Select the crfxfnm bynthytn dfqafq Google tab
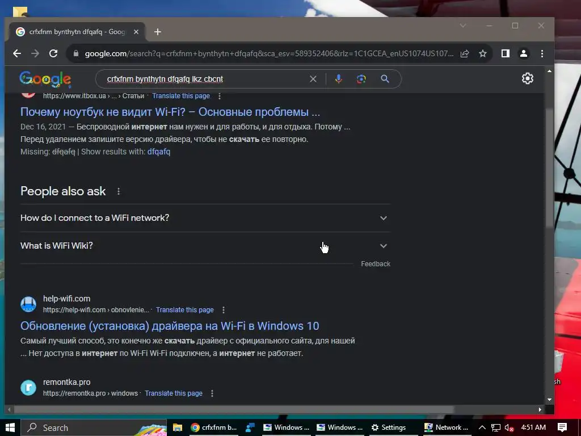Image resolution: width=581 pixels, height=436 pixels. 77,32
